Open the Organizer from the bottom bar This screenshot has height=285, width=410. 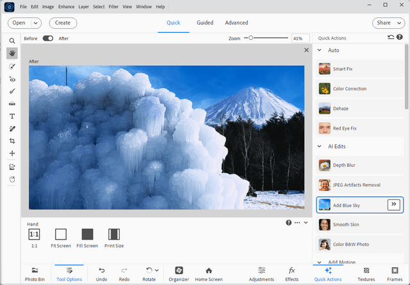point(179,273)
